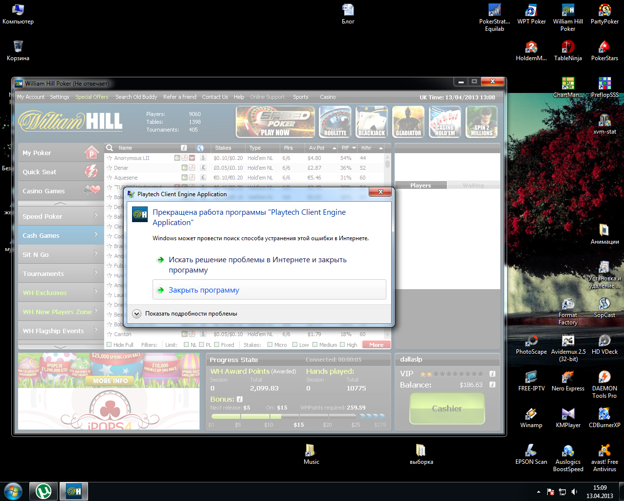Launch the Blackjack game icon

tap(372, 121)
